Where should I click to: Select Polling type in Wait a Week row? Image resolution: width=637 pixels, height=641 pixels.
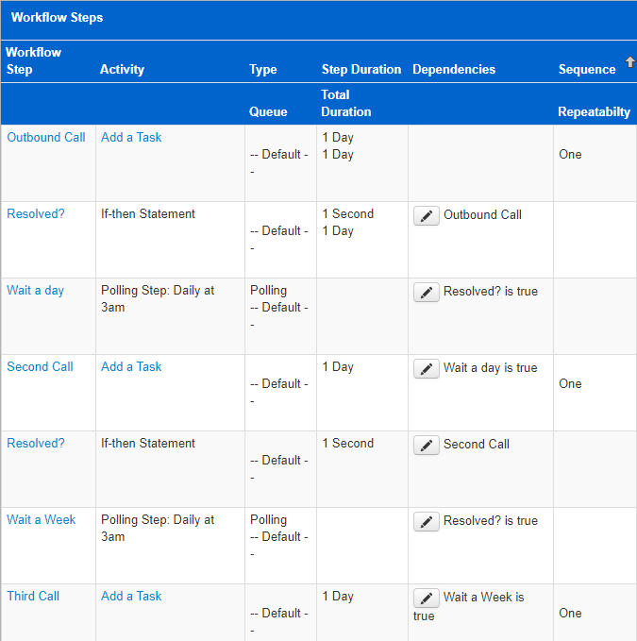[x=268, y=519]
